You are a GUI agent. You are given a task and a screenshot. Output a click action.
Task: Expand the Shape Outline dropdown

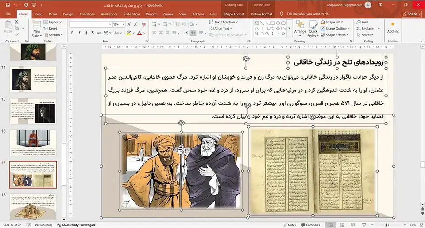tap(335, 28)
